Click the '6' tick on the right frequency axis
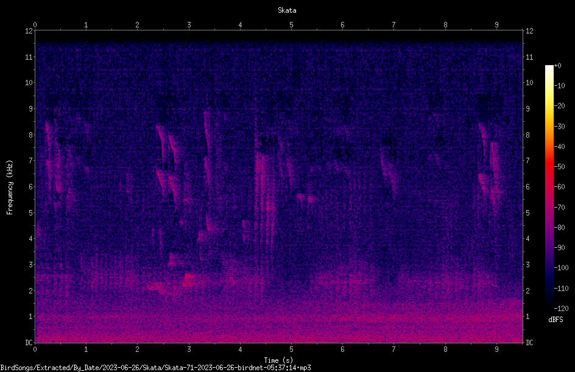This screenshot has height=372, width=575. click(527, 186)
